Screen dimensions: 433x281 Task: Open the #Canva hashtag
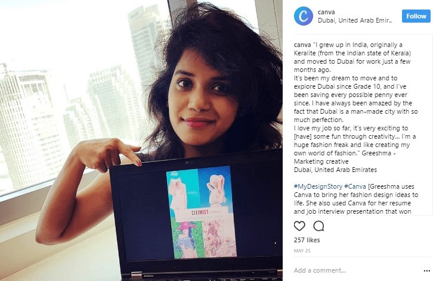[x=355, y=186]
